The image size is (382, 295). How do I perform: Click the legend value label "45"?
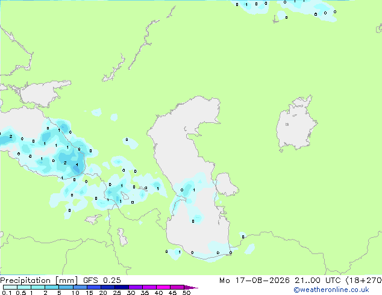172,293
